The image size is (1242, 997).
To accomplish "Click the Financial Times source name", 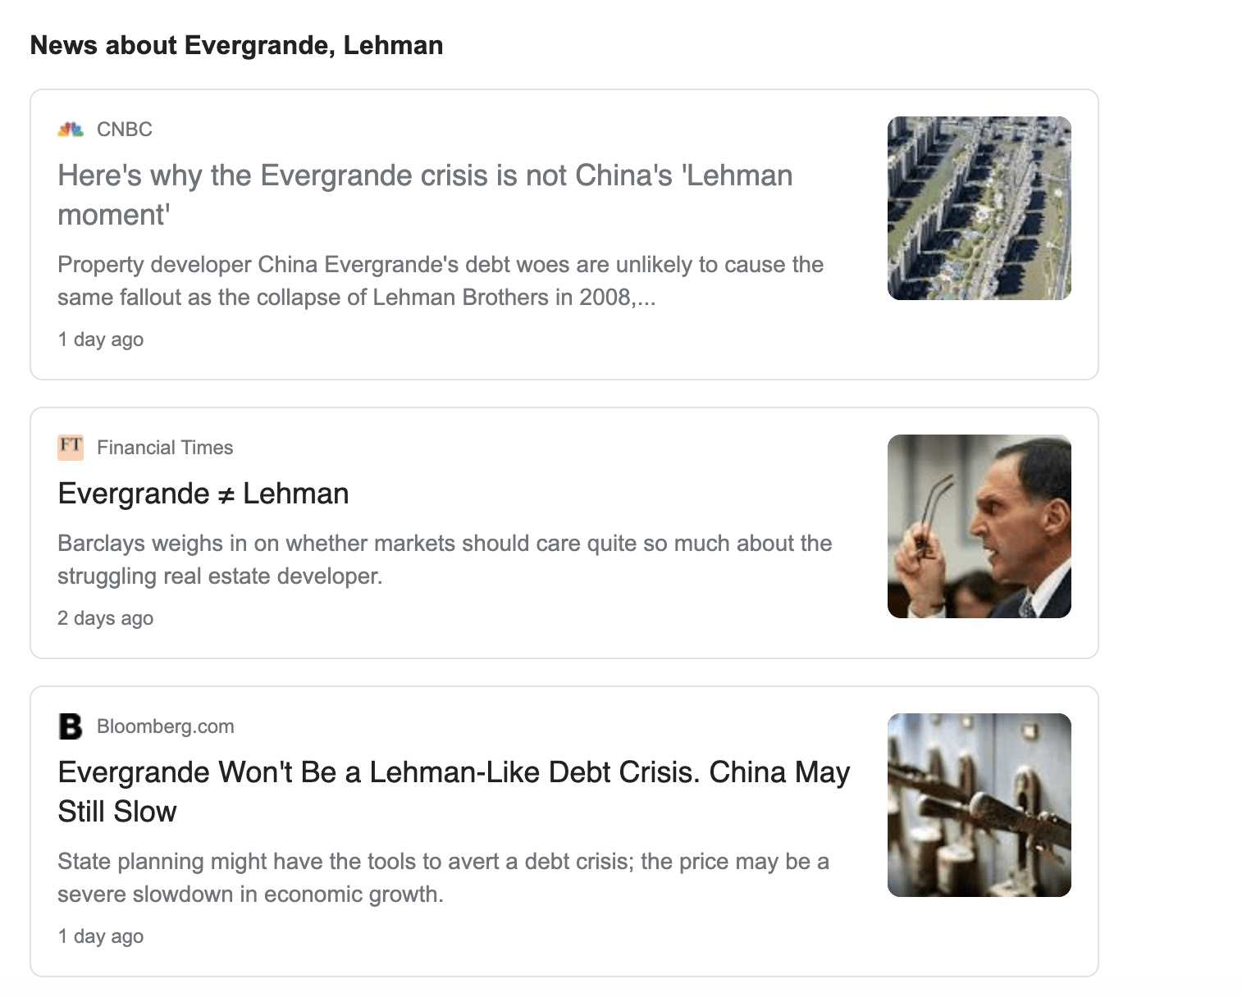I will coord(164,448).
